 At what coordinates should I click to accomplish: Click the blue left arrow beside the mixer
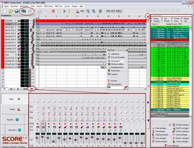148,120
